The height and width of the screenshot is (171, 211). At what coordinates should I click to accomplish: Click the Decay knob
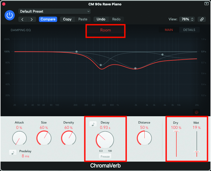coord(105,140)
